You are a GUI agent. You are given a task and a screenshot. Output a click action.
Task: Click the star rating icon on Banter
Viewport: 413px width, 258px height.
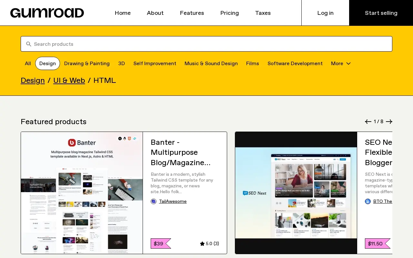point(202,243)
